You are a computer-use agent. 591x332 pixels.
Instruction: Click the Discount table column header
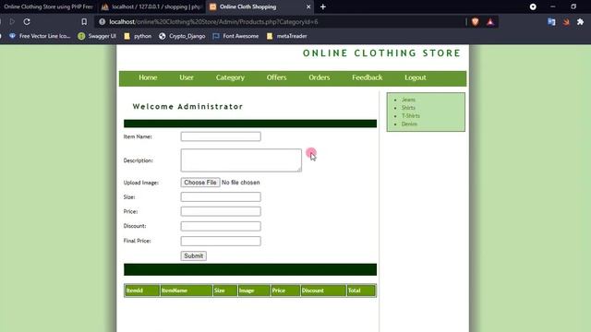[323, 290]
